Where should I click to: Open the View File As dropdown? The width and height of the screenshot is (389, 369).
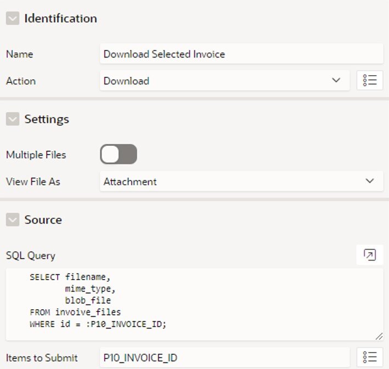coord(241,181)
